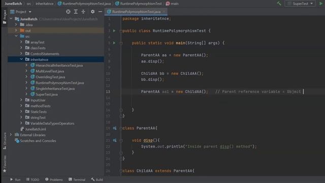The height and width of the screenshot is (183, 325).
Task: Expand the arrayTest package
Action: coord(21,42)
